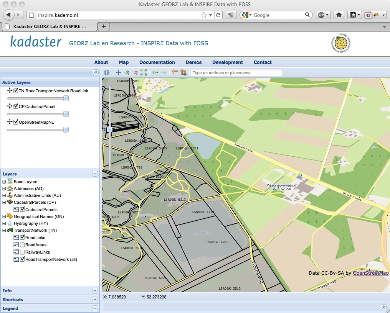This screenshot has width=390, height=313.
Task: Open the Documentation menu
Action: 157,62
